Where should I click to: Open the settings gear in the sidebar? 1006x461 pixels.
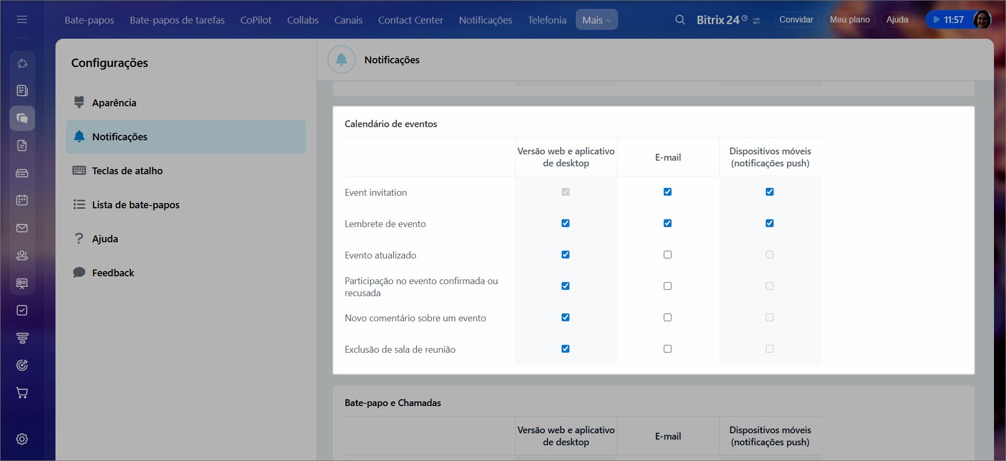22,439
